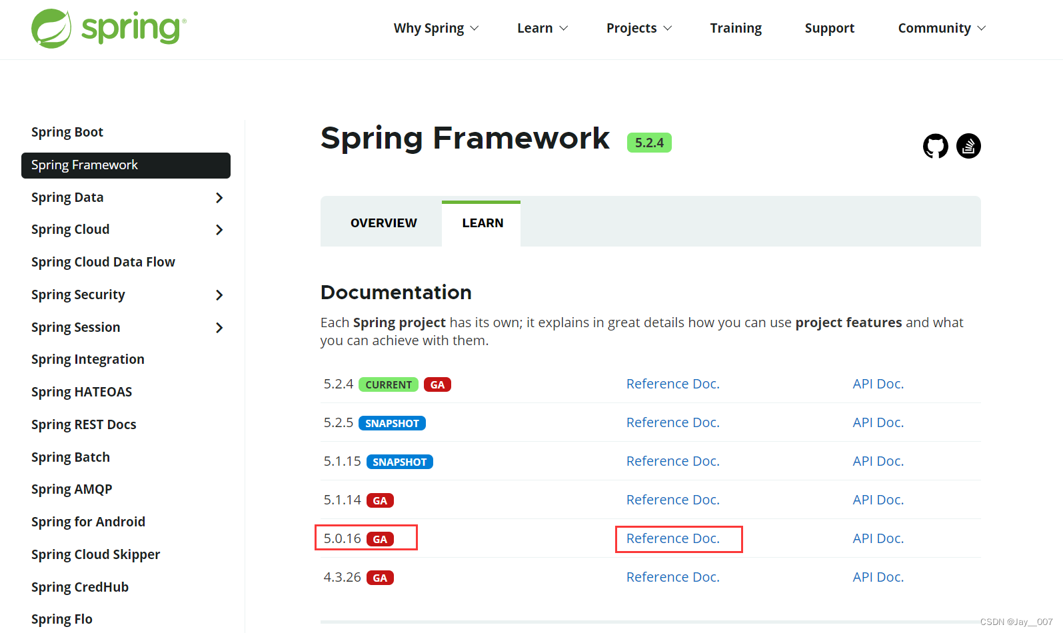The image size is (1063, 633).
Task: Click the Spring Cloud sidebar label
Action: coord(71,230)
